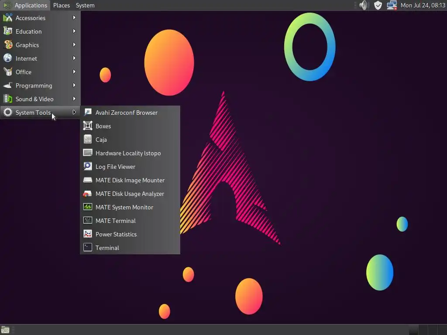Choose the Internet menu label
The image size is (447, 335).
26,58
